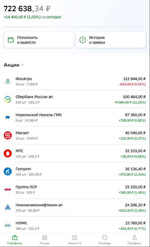The width and height of the screenshot is (150, 247).
Task: Tap the Нижнекамскнефтехим ап logo
Action: (8, 208)
